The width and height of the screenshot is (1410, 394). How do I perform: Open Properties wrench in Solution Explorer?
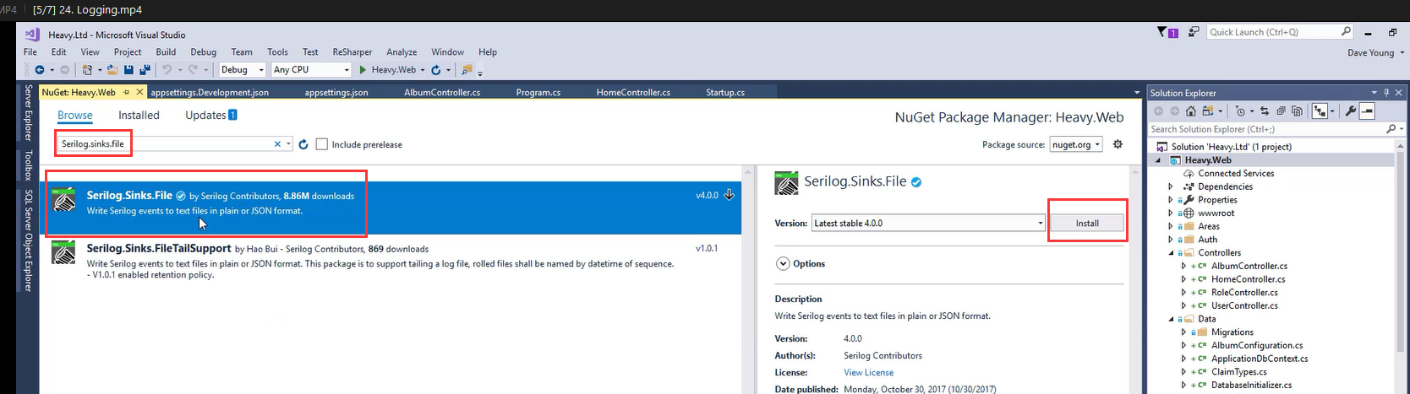1350,111
